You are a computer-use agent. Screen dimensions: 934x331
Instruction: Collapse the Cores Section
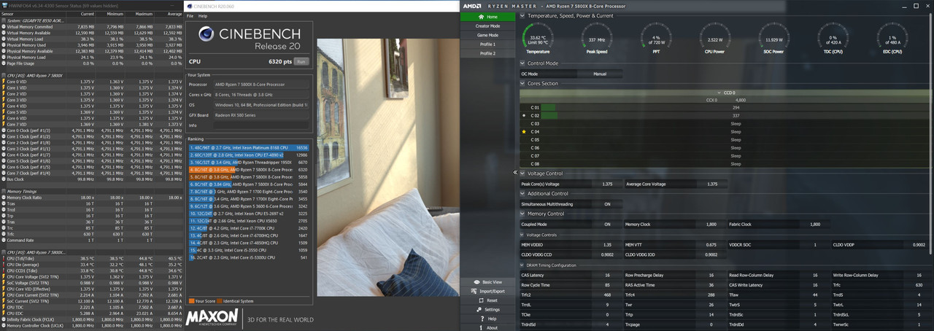tap(522, 83)
